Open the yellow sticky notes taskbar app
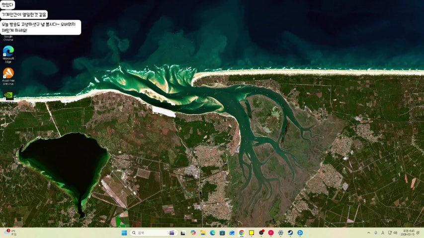Viewport: 424px width, 238px height. click(x=252, y=233)
